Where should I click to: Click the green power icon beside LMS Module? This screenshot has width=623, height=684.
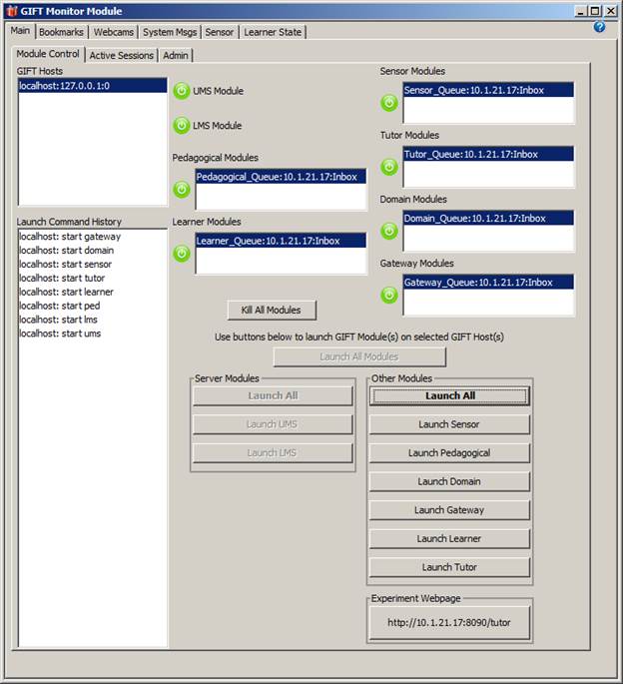coord(182,126)
